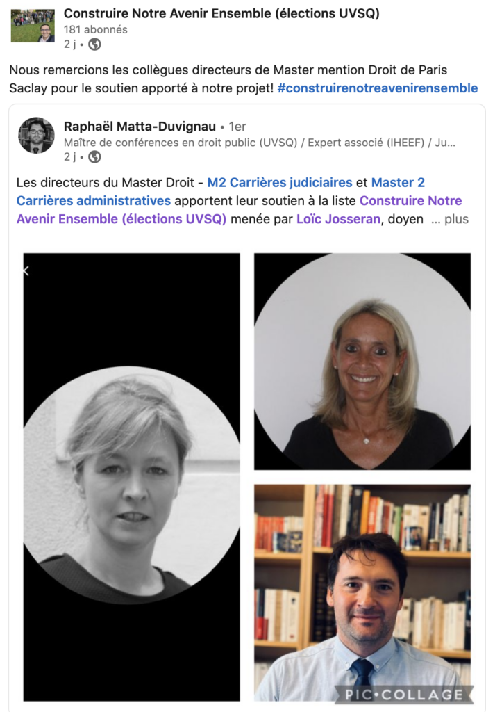
Task: Click the 1er connection degree label
Action: 237,127
